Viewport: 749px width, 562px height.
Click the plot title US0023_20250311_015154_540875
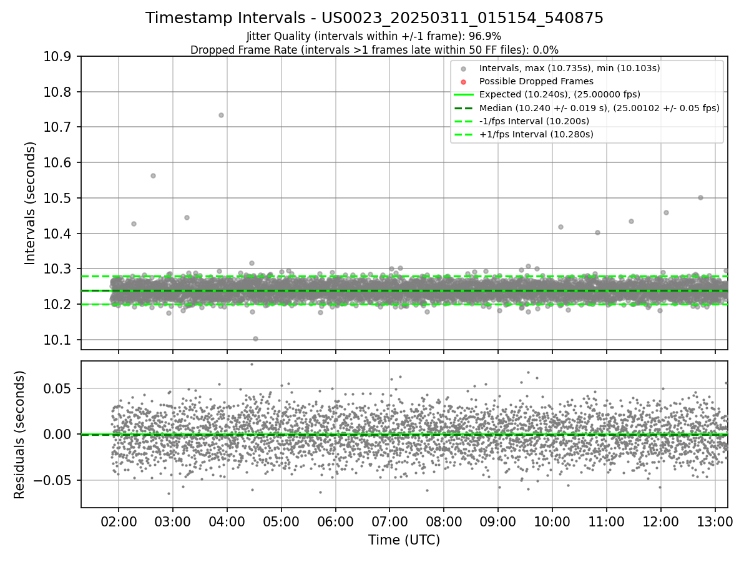[374, 18]
